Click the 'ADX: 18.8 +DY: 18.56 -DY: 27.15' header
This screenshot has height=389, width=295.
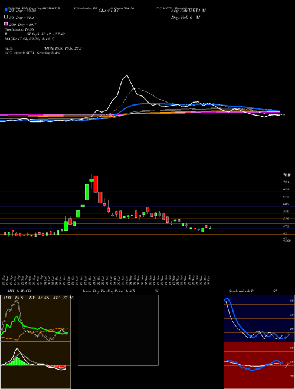[x=38, y=298]
